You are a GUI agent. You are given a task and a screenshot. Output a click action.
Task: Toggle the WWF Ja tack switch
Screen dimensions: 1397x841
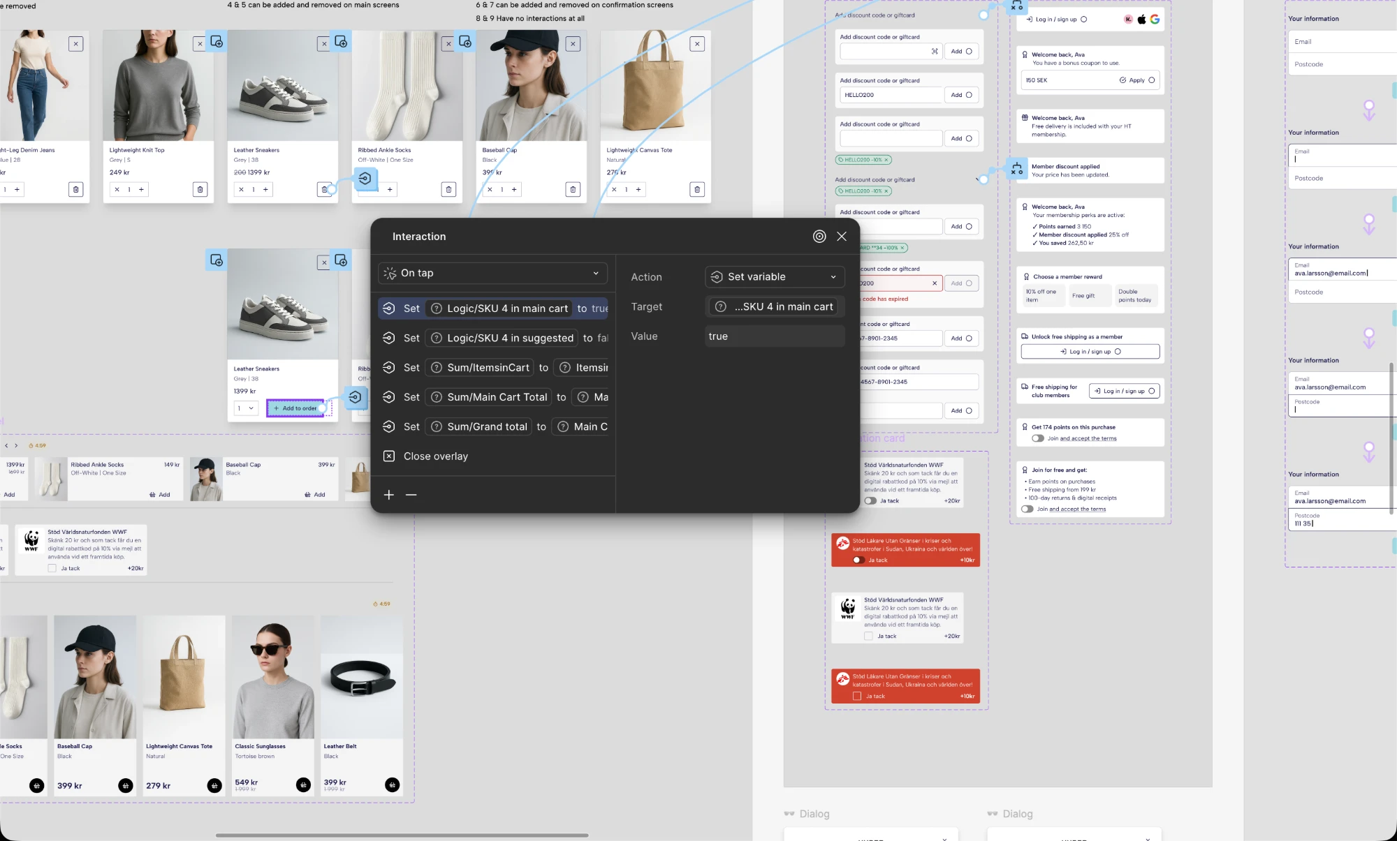(x=870, y=501)
